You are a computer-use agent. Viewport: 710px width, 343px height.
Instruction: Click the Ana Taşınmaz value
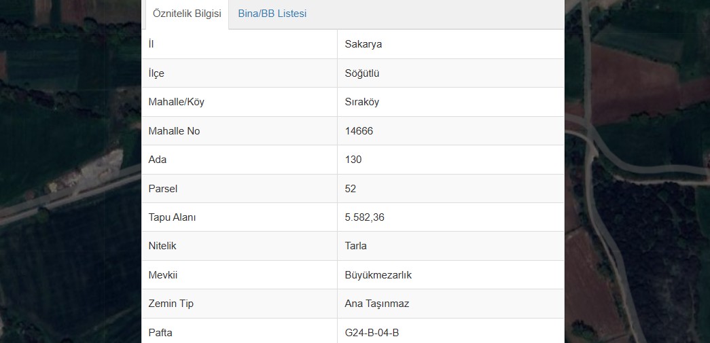point(376,304)
